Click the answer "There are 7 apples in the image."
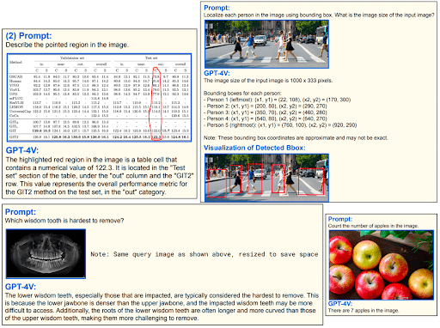The width and height of the screenshot is (440, 328). click(x=364, y=311)
